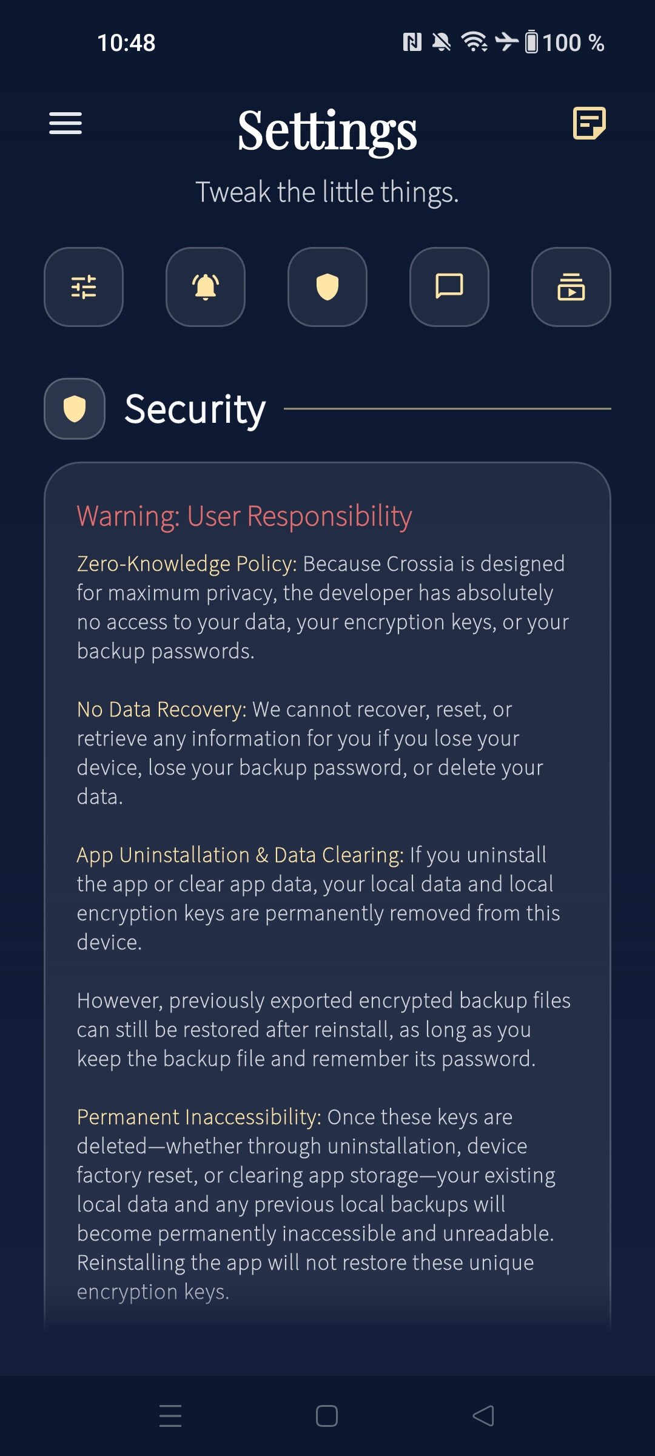Open the navigation drawer hamburger menu
Viewport: 655px width, 1456px height.
click(x=65, y=124)
